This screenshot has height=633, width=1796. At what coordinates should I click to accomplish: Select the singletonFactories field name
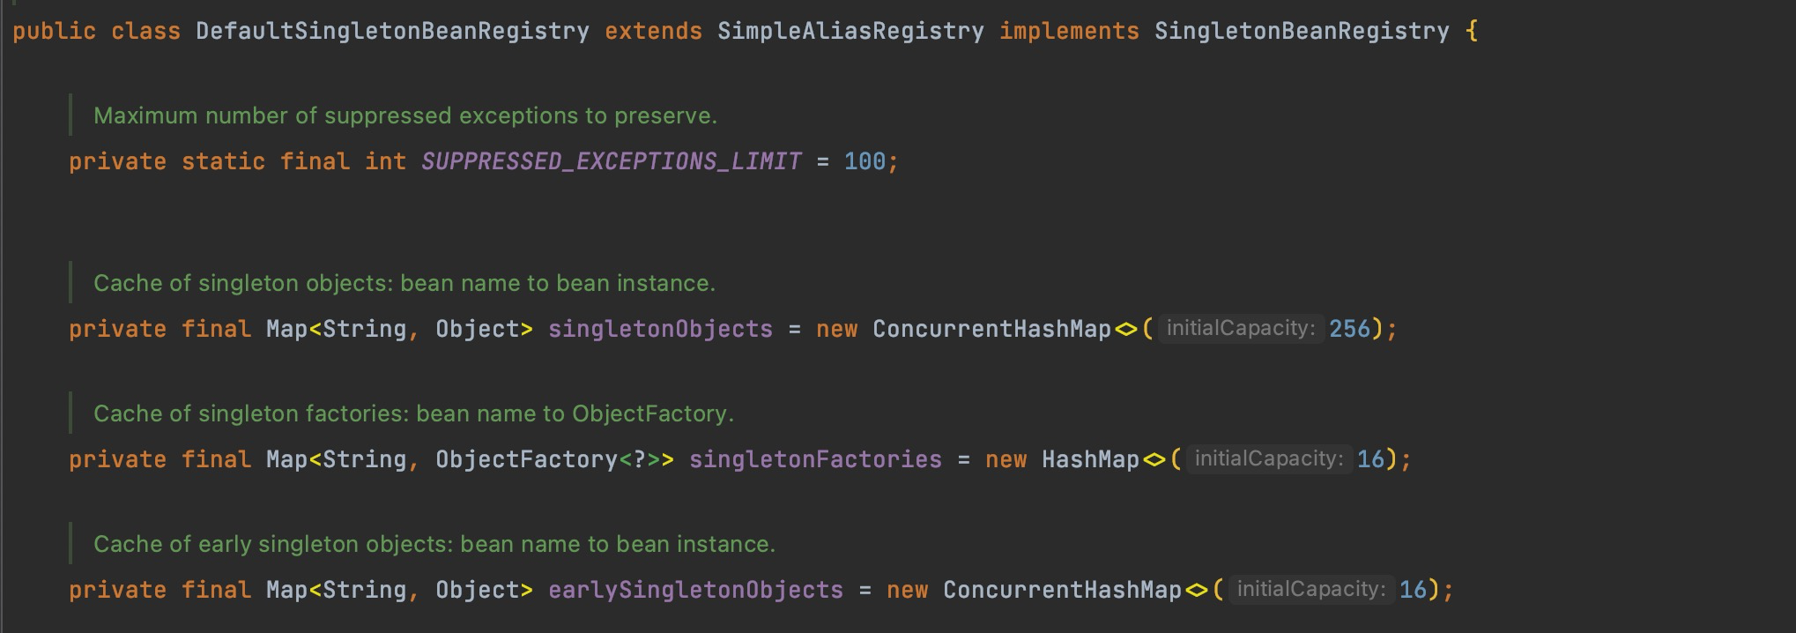(815, 459)
